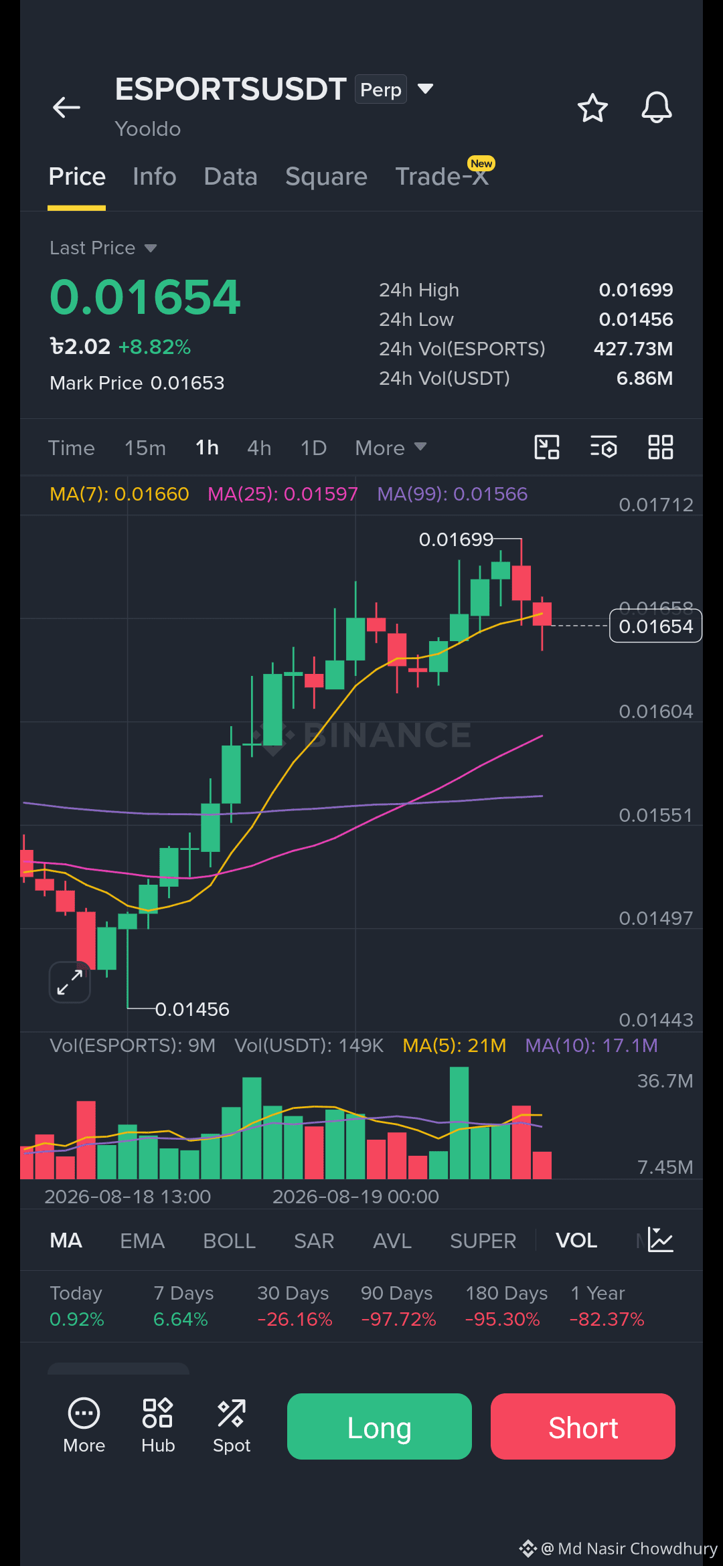Toggle the VOL sub-indicator
This screenshot has width=723, height=1566.
point(576,1241)
